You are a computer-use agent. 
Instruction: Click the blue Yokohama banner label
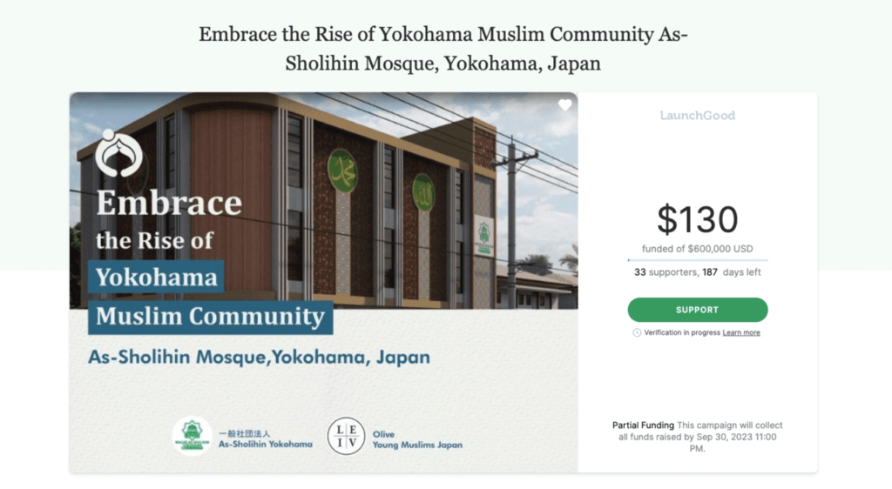point(156,278)
